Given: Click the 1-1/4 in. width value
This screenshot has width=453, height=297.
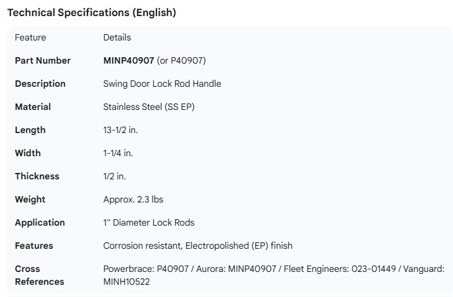Looking at the screenshot, I should tap(118, 153).
